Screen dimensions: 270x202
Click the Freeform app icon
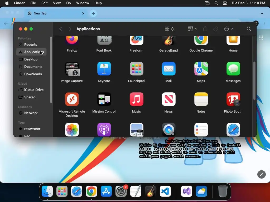[136, 40]
